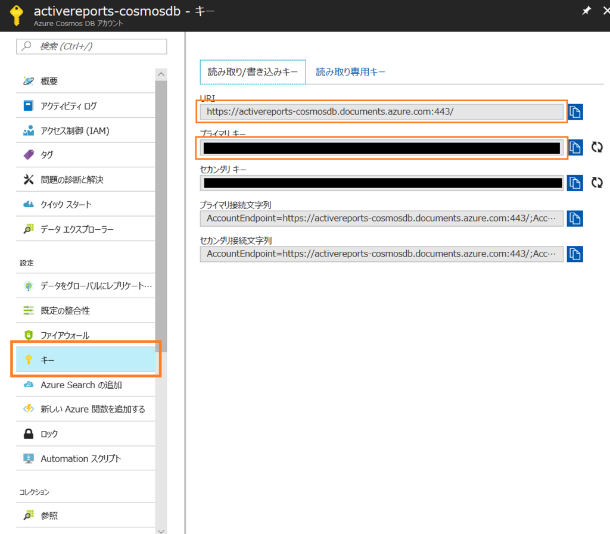This screenshot has width=610, height=534.
Task: Click the ロック padlock icon
Action: pos(29,434)
